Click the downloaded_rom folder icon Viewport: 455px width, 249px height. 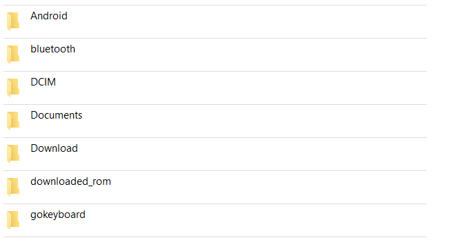pyautogui.click(x=13, y=187)
